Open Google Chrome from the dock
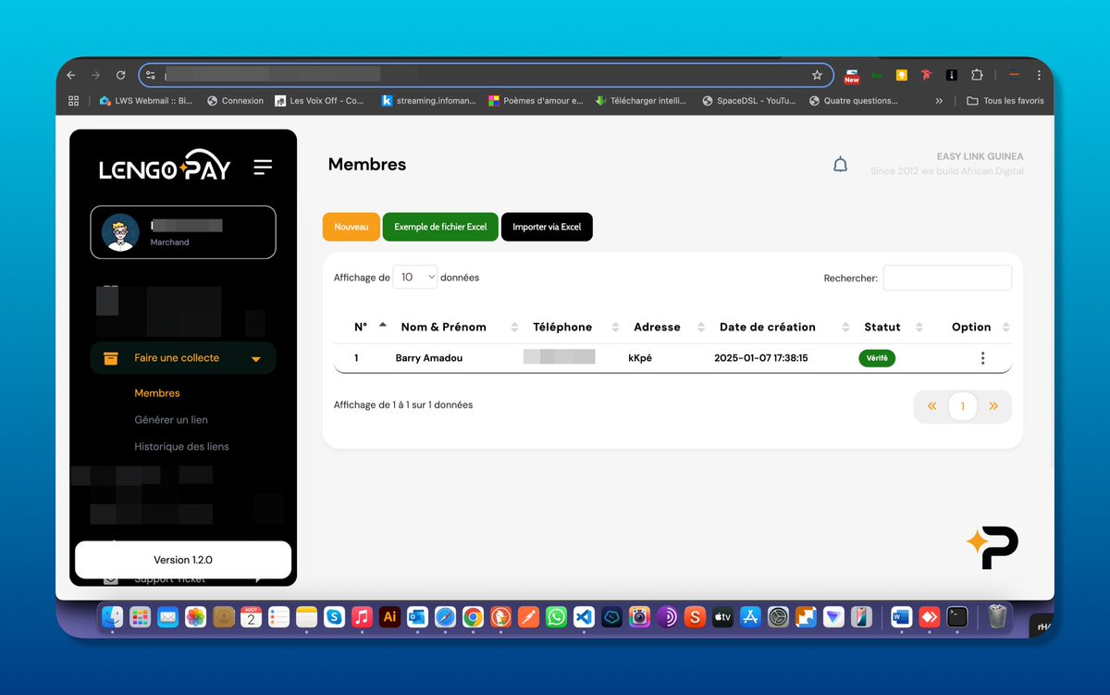This screenshot has width=1110, height=695. coord(473,616)
